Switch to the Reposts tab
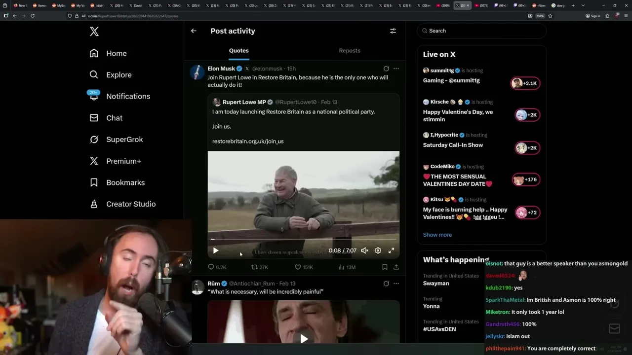The image size is (632, 355). pyautogui.click(x=350, y=51)
